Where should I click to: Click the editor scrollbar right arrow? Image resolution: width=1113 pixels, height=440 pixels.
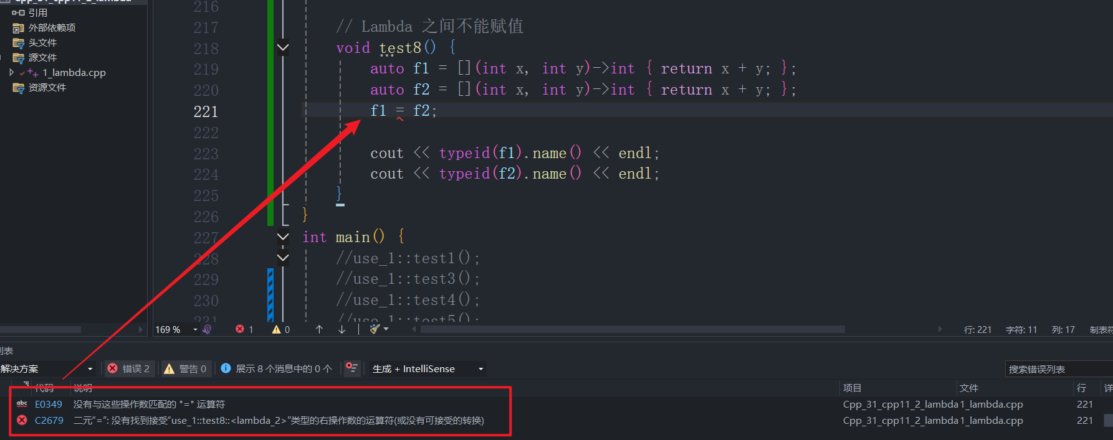pyautogui.click(x=940, y=329)
